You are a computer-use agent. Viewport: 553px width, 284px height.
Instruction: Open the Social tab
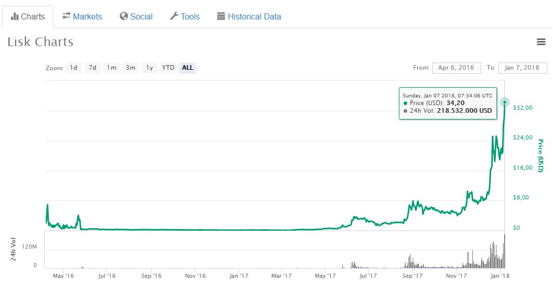[x=136, y=16]
